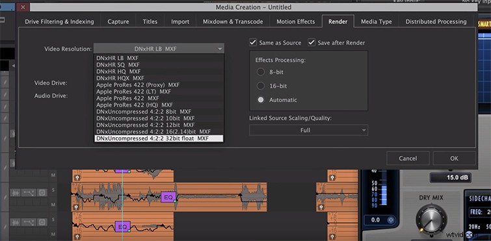Open the Video Resolution dropdown
This screenshot has height=241, width=491.
click(x=159, y=49)
